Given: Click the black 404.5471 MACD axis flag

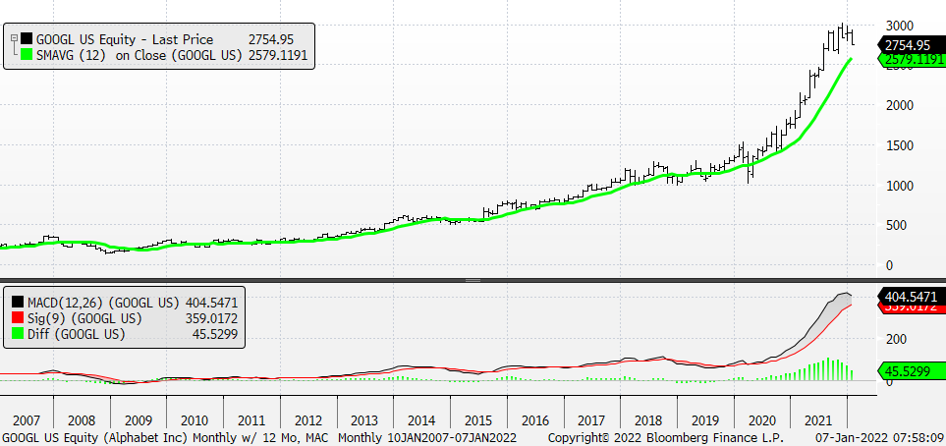Looking at the screenshot, I should (910, 296).
